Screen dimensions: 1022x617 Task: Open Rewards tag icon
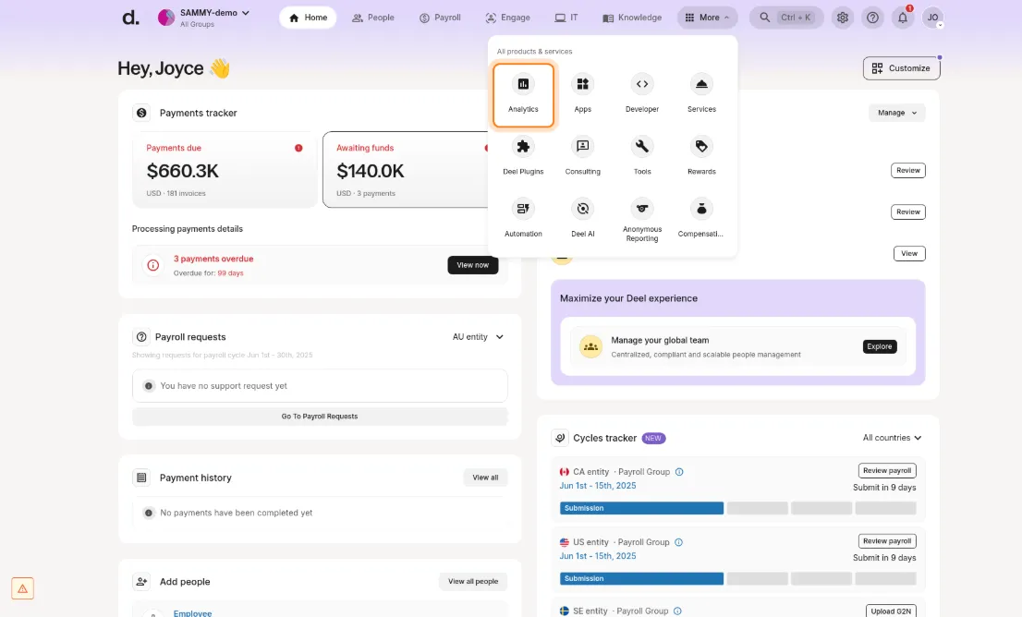[701, 147]
